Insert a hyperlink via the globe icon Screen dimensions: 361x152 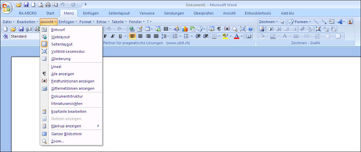coord(132,29)
